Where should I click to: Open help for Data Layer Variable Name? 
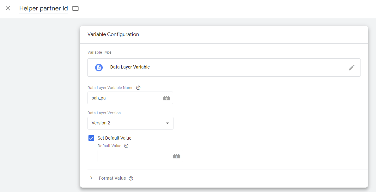click(138, 88)
